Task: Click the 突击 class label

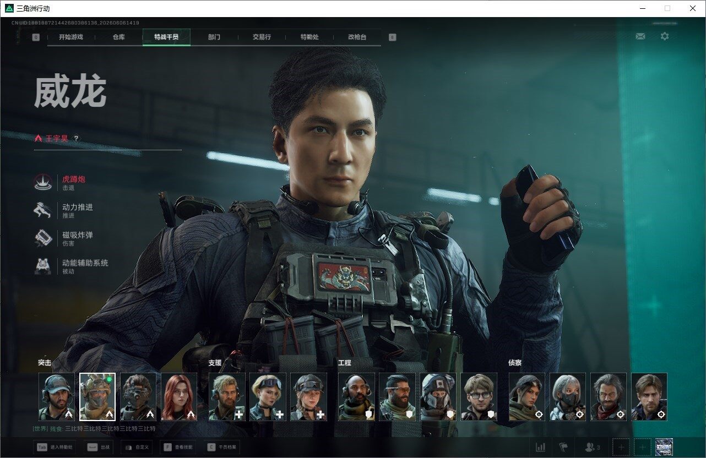Action: 45,363
